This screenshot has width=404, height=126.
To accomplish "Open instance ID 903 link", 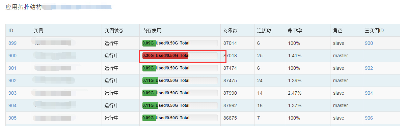I will 12,93.
